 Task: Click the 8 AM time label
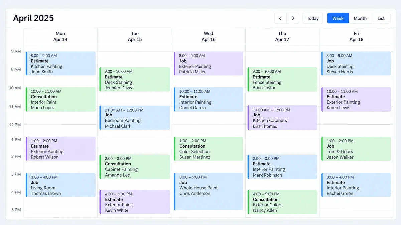16,51
